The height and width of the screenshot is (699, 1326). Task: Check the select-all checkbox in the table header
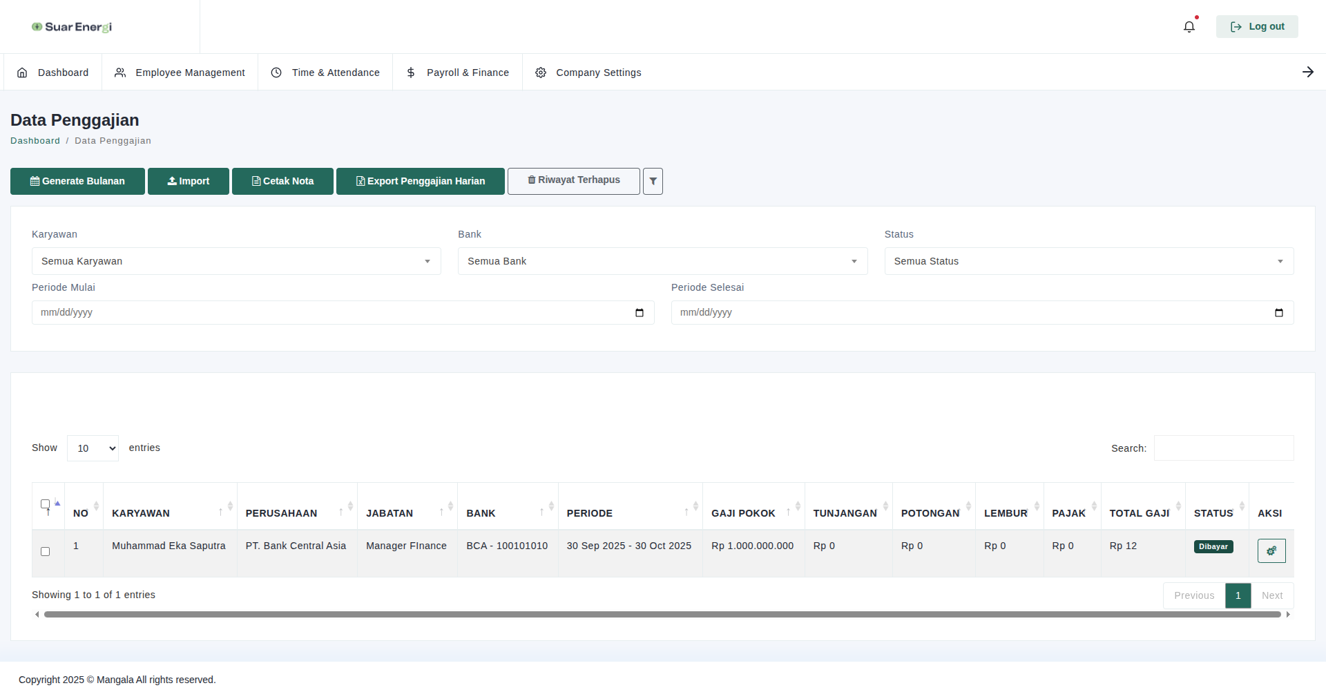(x=46, y=504)
